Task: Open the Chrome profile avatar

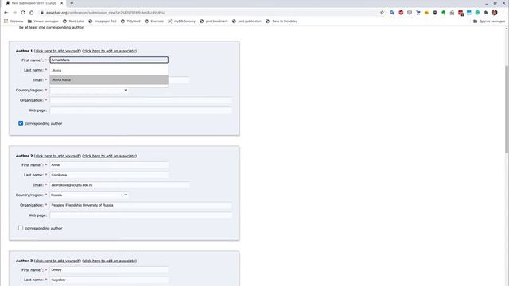Action: 495,13
